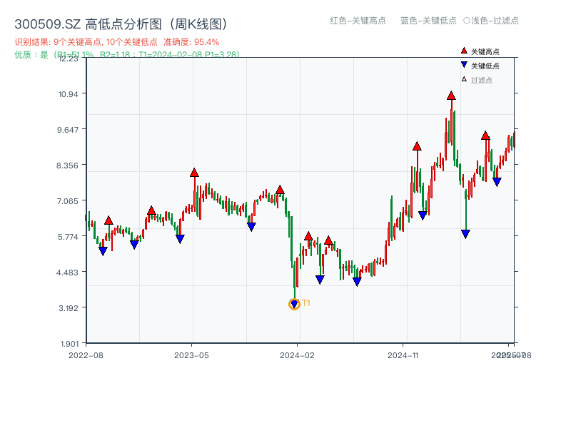Screen dimensions: 571x428
Task: Click the 红色-关键高点 header text
Action: pyautogui.click(x=358, y=21)
